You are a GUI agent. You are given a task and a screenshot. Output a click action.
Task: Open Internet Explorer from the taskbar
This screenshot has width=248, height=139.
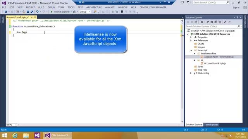click(15, 136)
